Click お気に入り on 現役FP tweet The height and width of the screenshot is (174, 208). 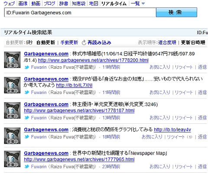click(x=160, y=93)
